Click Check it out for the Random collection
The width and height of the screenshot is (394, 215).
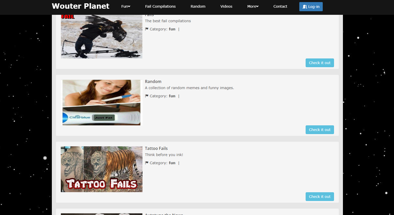(x=319, y=129)
